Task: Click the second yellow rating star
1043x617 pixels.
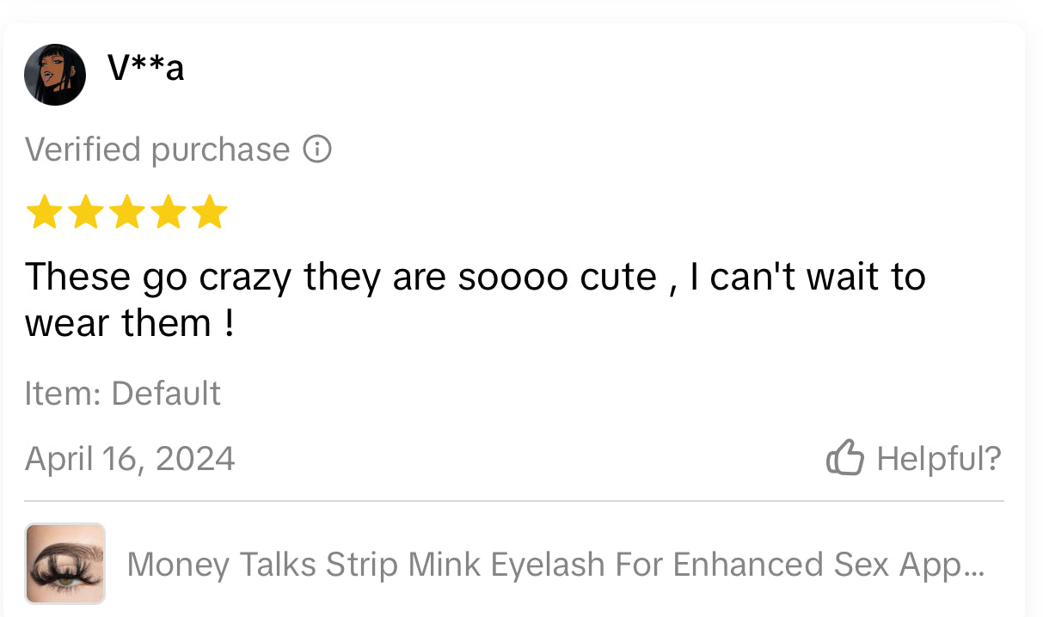Action: (x=85, y=213)
